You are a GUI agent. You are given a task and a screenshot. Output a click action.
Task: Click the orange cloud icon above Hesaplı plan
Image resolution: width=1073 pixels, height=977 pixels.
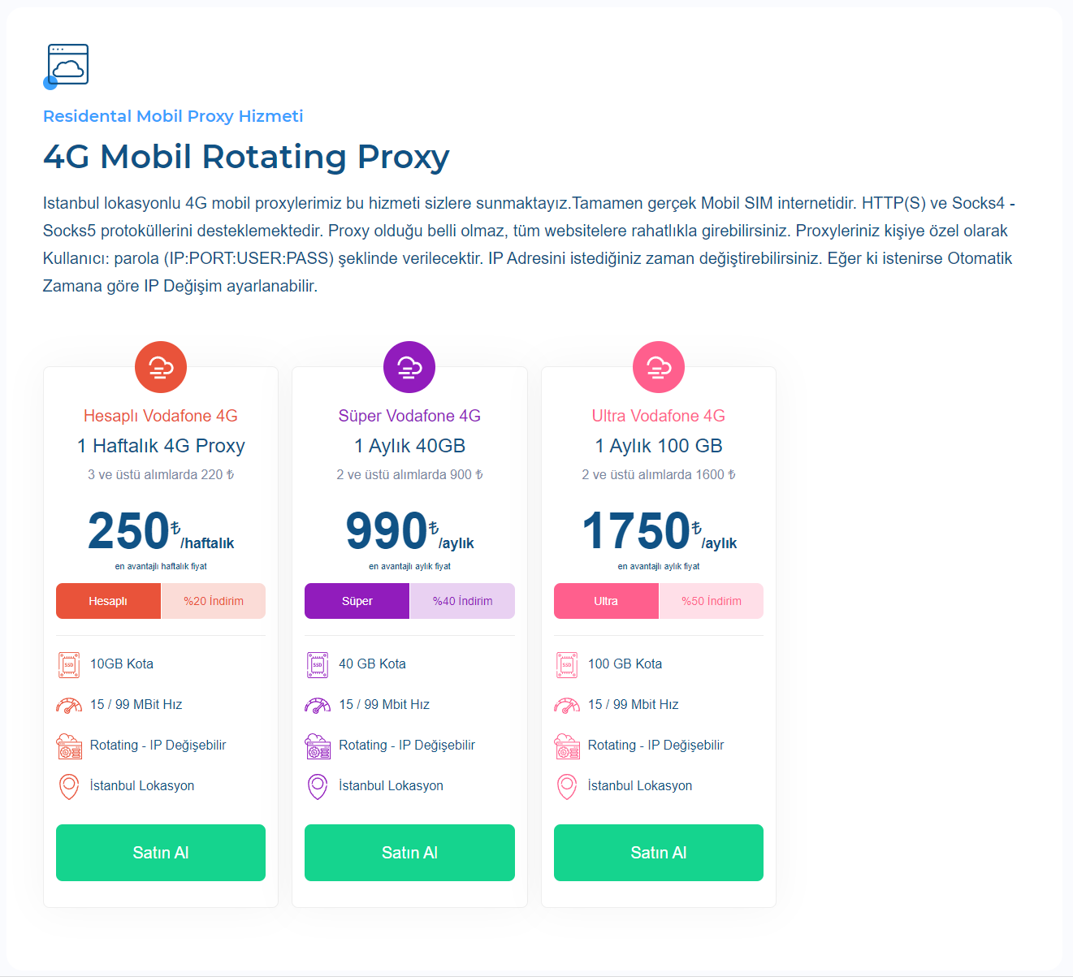click(161, 367)
